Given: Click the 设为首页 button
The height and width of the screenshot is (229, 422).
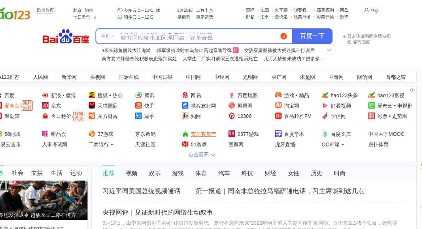Looking at the screenshot, I should pyautogui.click(x=45, y=10).
